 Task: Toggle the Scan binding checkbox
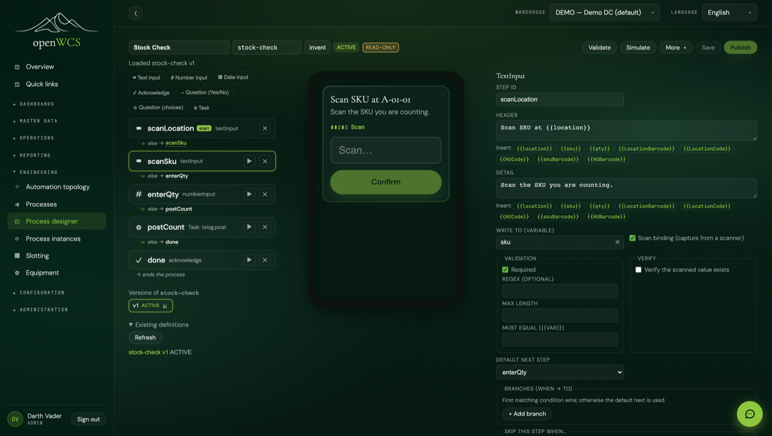pyautogui.click(x=632, y=238)
